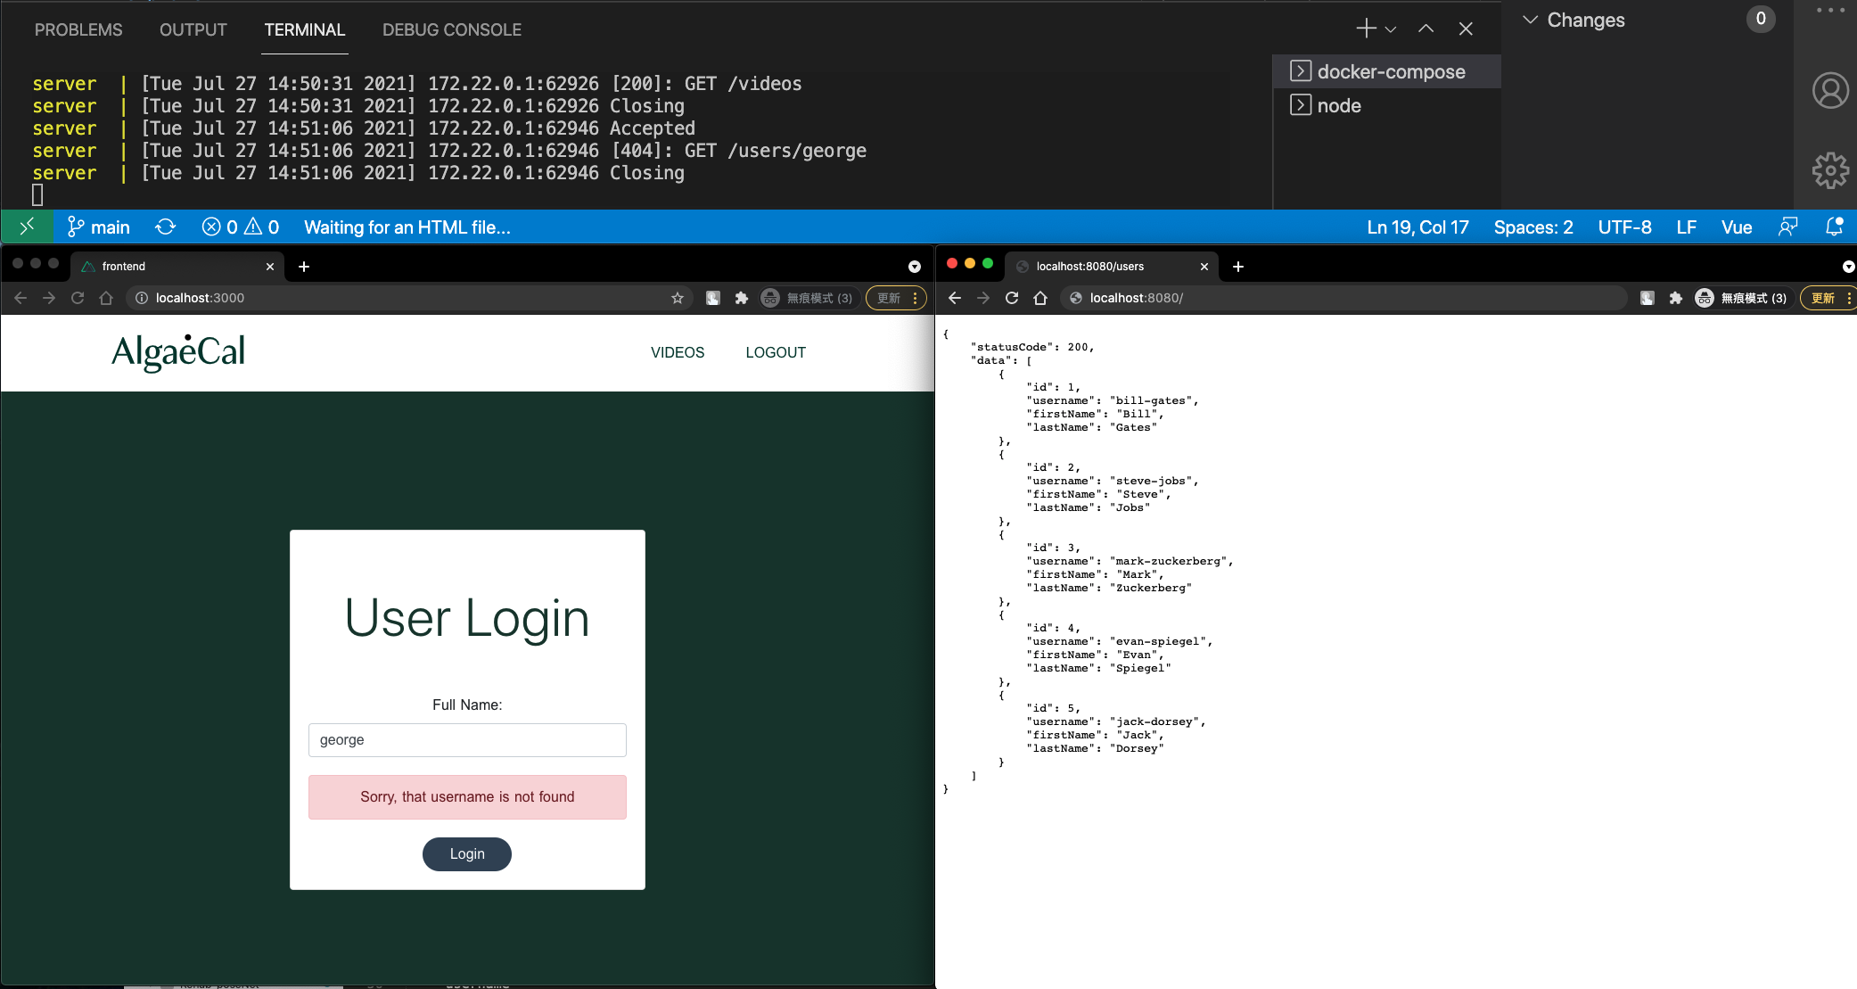Open the VS Code Manage gear icon

(x=1830, y=170)
